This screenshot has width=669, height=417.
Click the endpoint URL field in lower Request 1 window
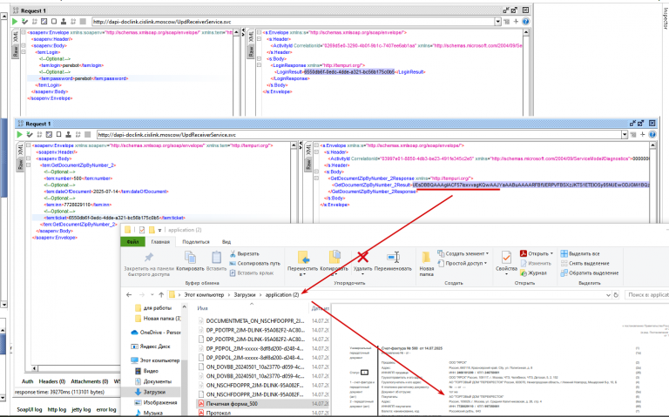(x=358, y=134)
